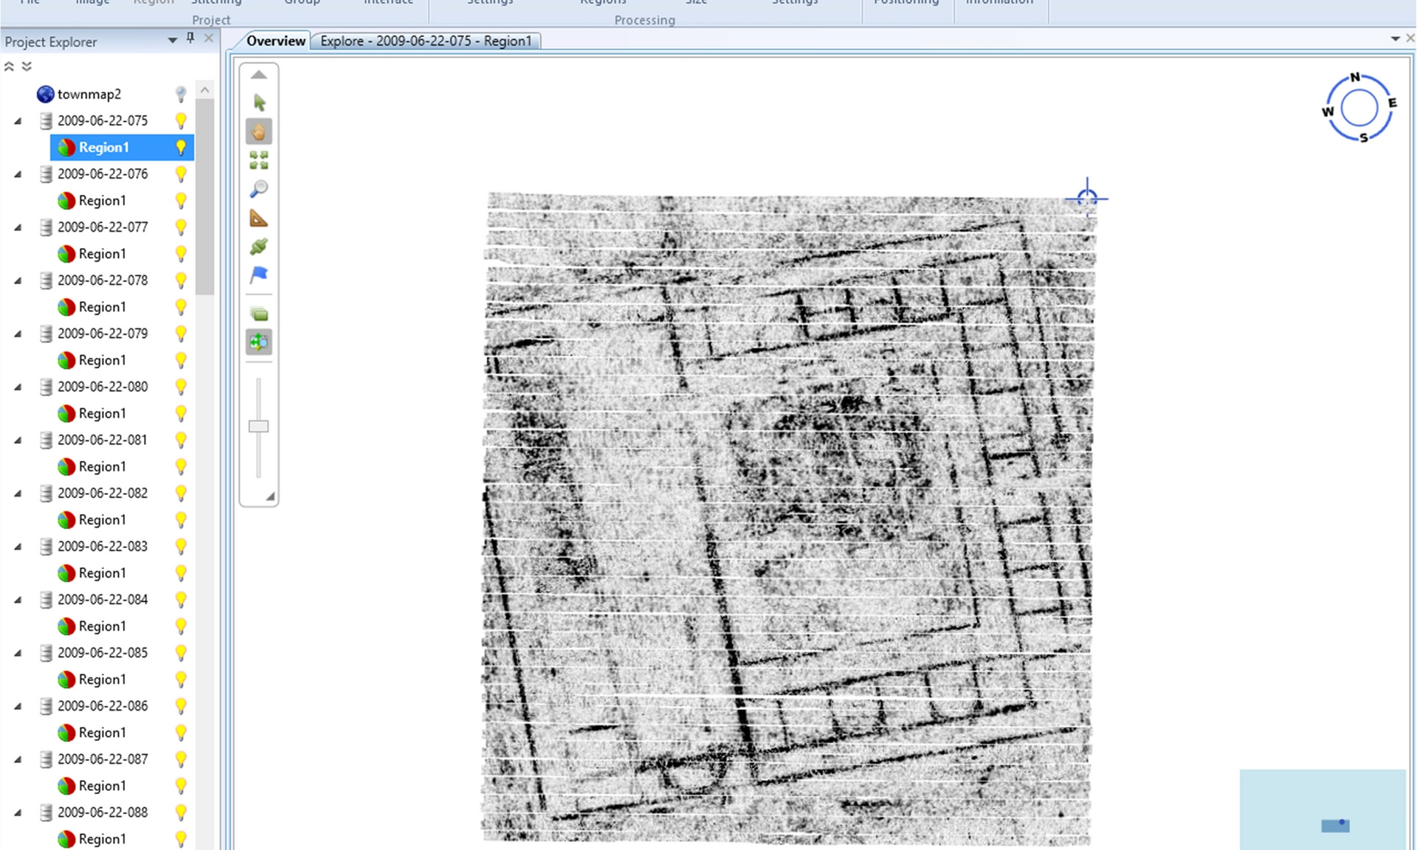The width and height of the screenshot is (1417, 850).
Task: Click the green connector plug tool
Action: tap(259, 246)
